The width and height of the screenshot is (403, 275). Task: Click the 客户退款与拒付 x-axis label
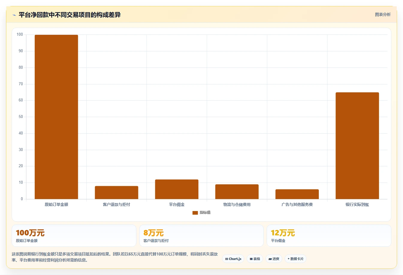click(x=117, y=204)
